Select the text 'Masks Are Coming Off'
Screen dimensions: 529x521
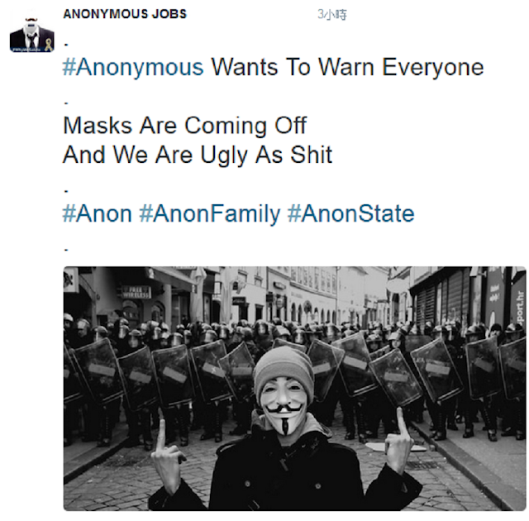(x=185, y=126)
